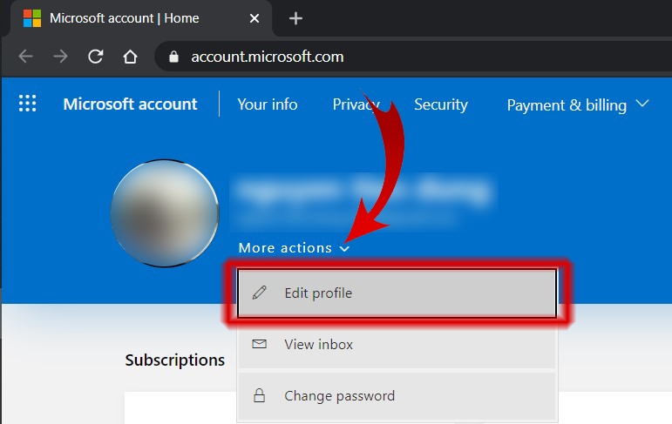
Task: Click the browser back arrow
Action: (x=26, y=56)
